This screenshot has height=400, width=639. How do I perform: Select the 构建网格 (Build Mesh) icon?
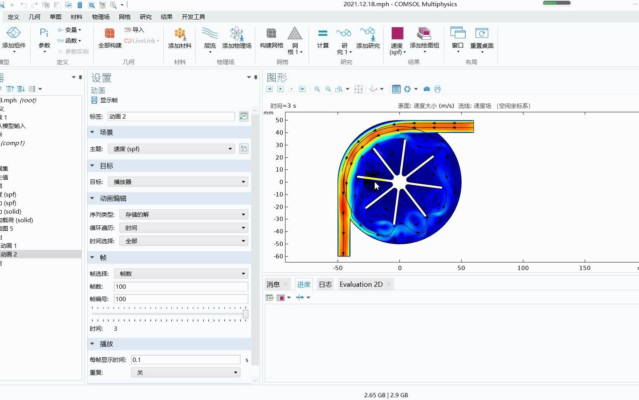tap(271, 39)
